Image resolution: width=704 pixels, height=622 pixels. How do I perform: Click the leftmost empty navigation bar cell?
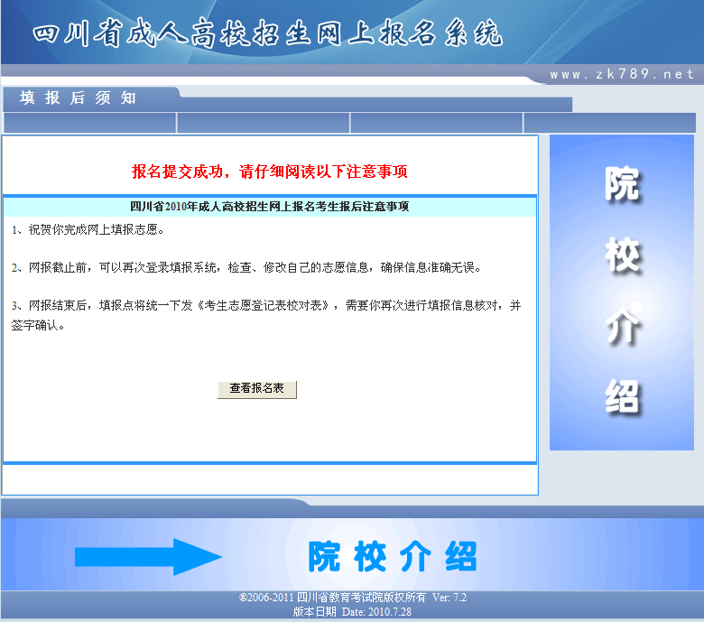(x=90, y=123)
